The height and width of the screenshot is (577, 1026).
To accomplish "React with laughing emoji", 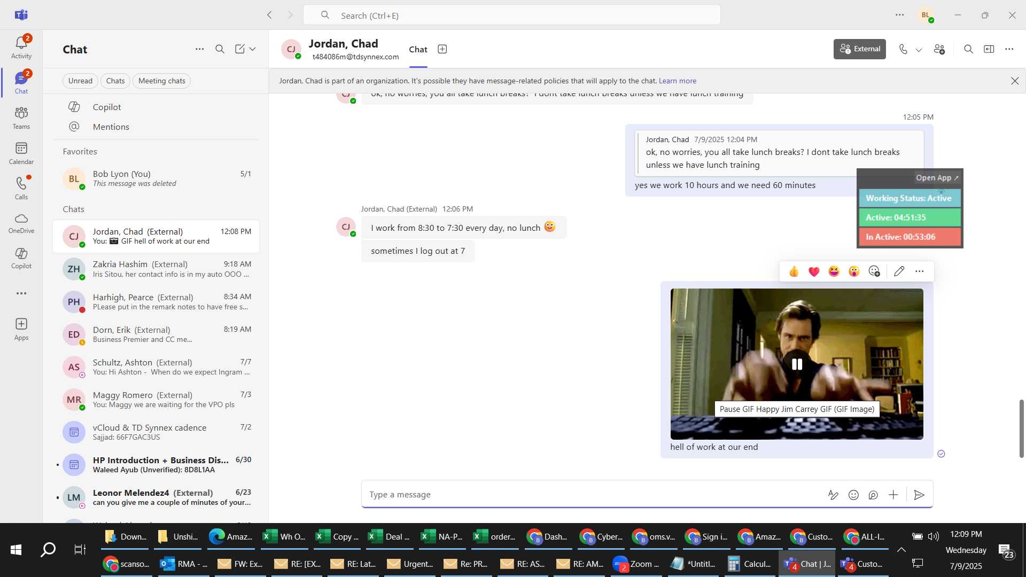I will (x=834, y=271).
